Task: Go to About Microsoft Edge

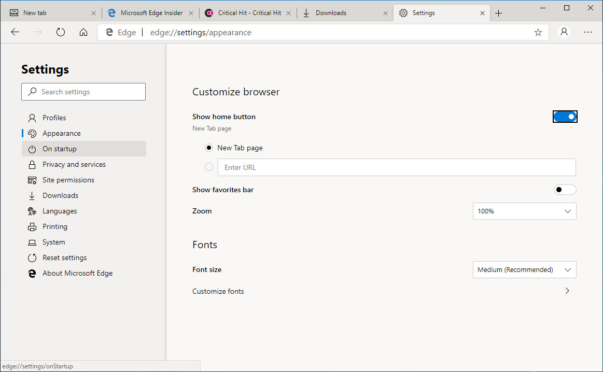Action: click(77, 273)
